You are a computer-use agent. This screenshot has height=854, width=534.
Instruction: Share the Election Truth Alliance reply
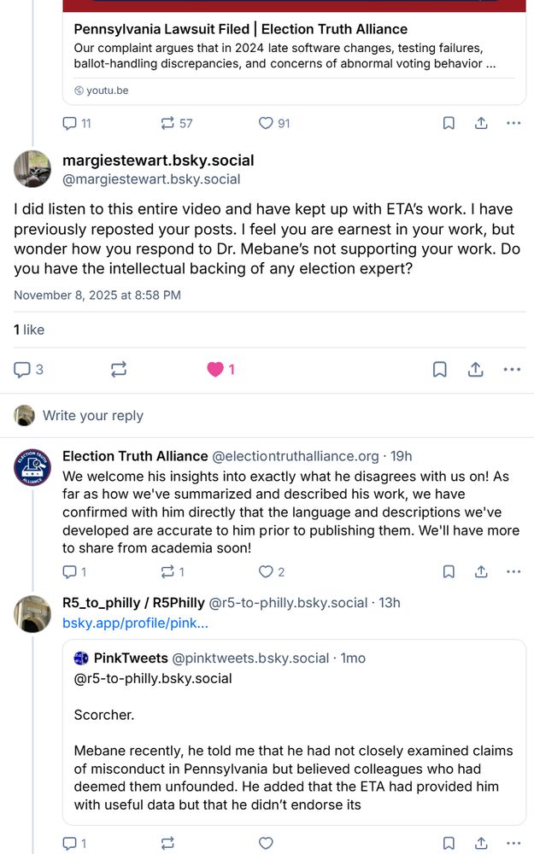tap(481, 571)
